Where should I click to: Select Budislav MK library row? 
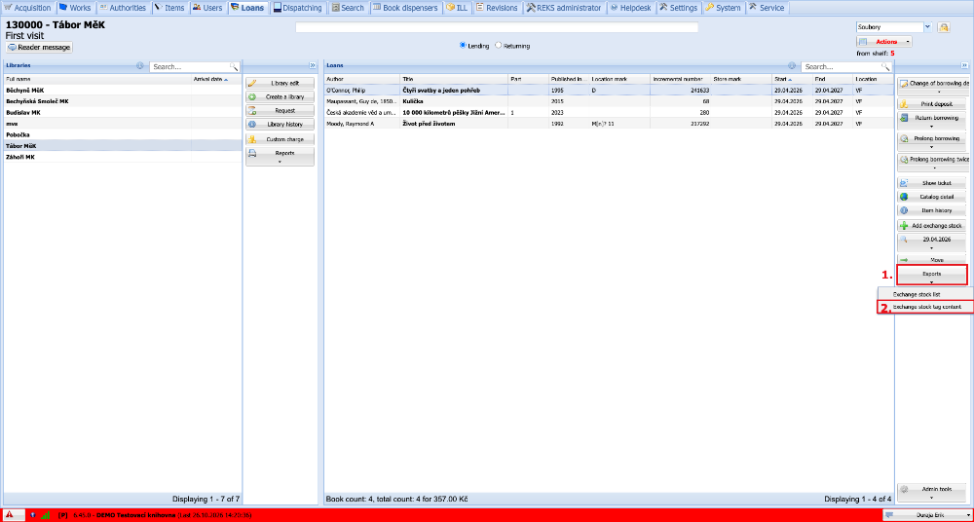[123, 112]
